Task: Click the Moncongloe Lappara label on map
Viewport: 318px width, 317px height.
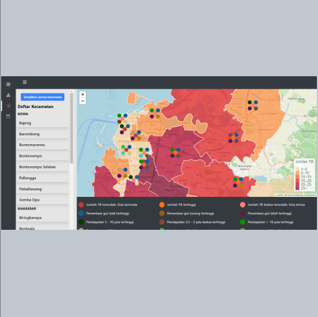Action: (x=245, y=167)
